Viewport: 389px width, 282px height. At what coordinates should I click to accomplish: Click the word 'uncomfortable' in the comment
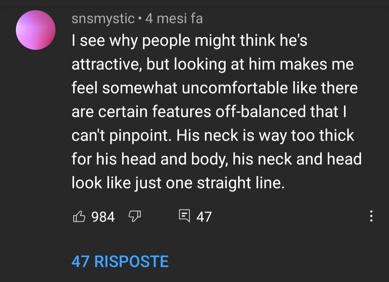click(x=235, y=88)
